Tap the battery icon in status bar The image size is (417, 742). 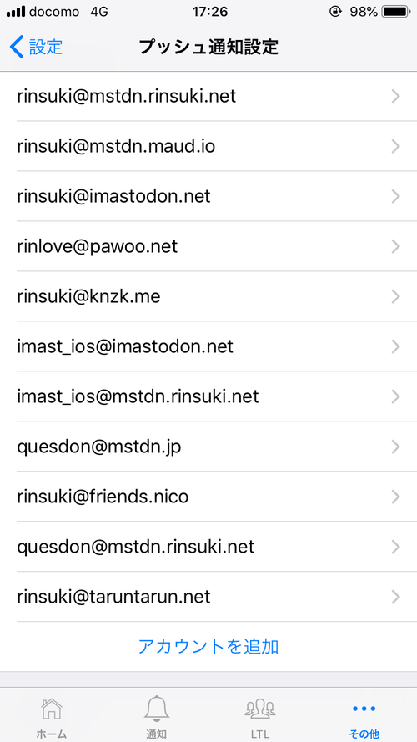[x=397, y=12]
